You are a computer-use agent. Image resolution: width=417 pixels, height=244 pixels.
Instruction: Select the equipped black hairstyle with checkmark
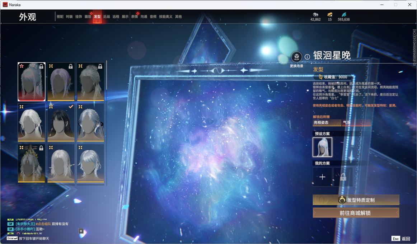point(61,122)
